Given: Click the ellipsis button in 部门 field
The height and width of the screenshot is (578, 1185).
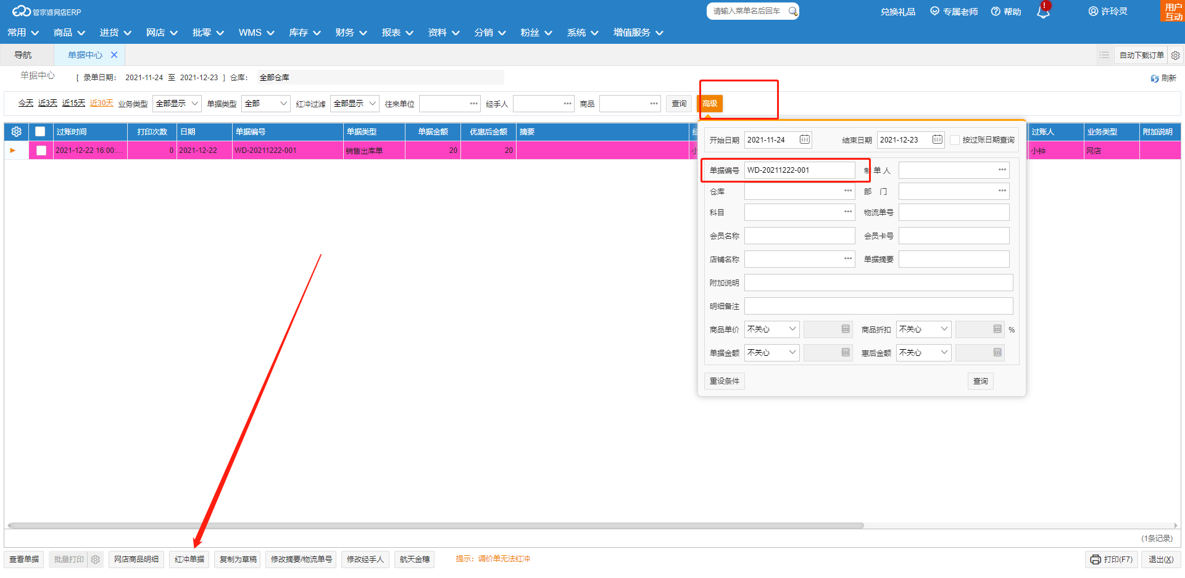Looking at the screenshot, I should coord(1002,191).
